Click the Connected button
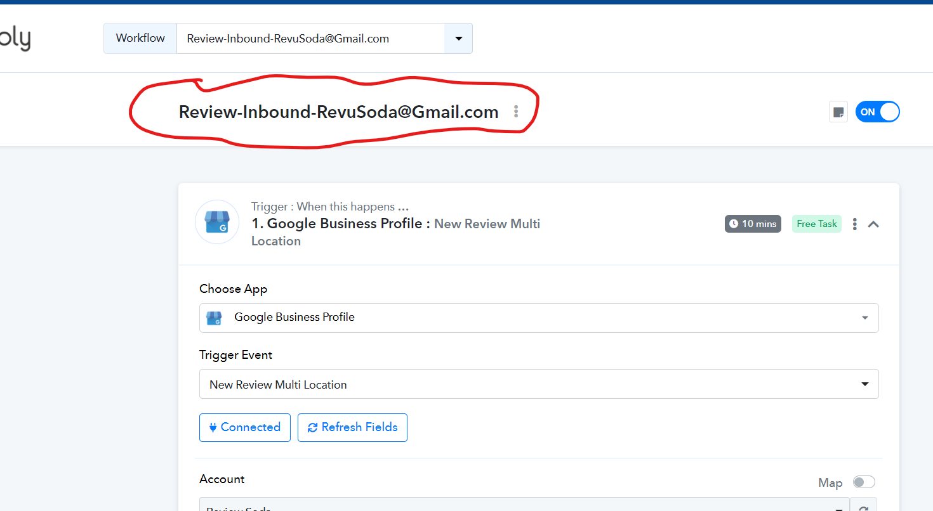The width and height of the screenshot is (933, 511). (245, 427)
